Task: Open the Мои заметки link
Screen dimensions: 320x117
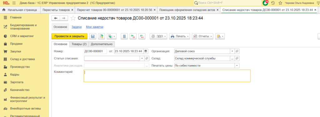Action: pyautogui.click(x=94, y=27)
